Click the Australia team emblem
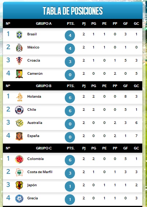 coord(19,123)
